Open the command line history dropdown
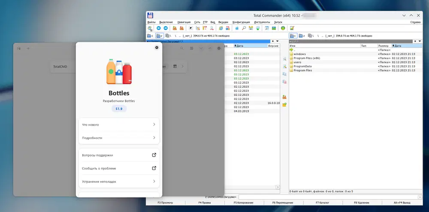 420,197
